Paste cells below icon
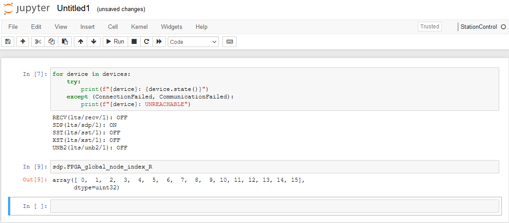Screen dimensions: 509x223 [x=65, y=42]
